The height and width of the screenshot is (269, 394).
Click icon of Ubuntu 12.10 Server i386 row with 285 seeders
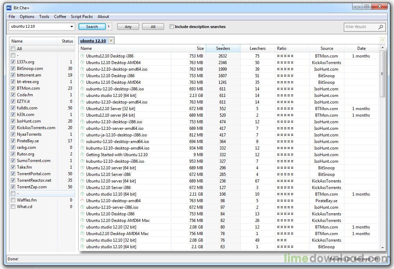82,174
